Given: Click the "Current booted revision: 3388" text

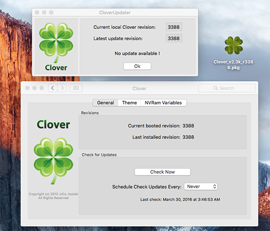Looking at the screenshot, I should pos(161,126).
